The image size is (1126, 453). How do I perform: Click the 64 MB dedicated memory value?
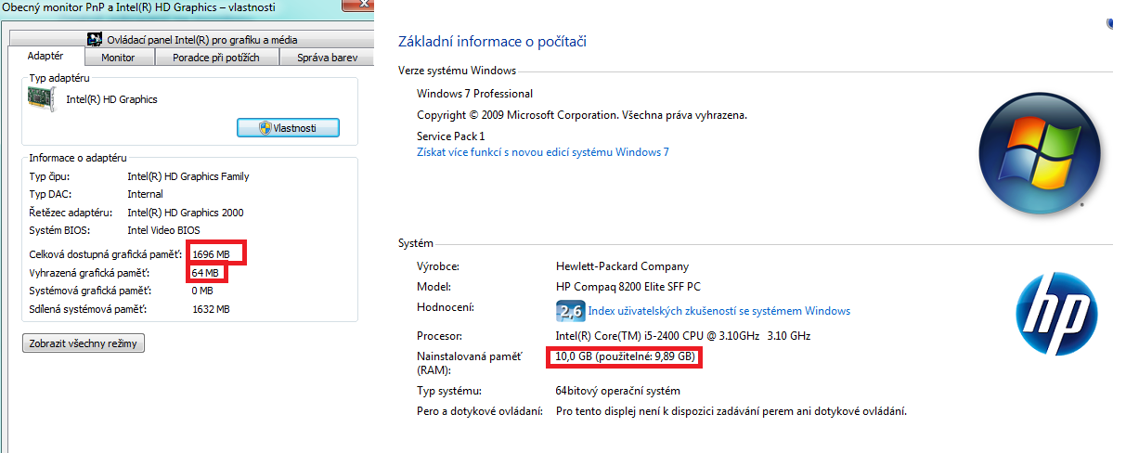point(206,273)
